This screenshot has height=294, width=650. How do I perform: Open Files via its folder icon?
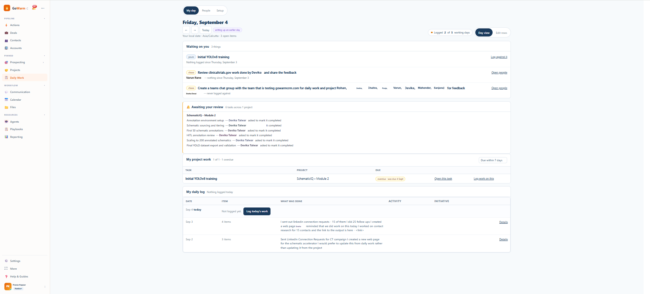coord(6,107)
